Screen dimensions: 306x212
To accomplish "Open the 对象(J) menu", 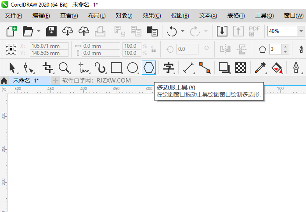I will [124, 16].
